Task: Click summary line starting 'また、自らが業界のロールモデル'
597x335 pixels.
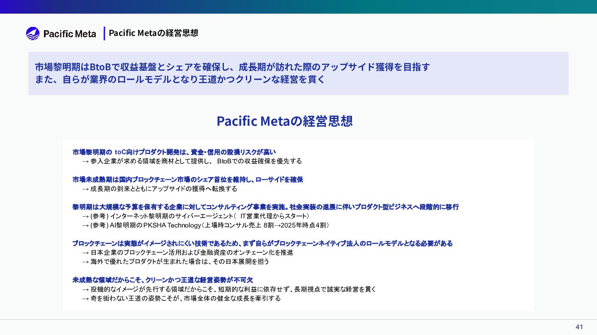Action: point(180,79)
